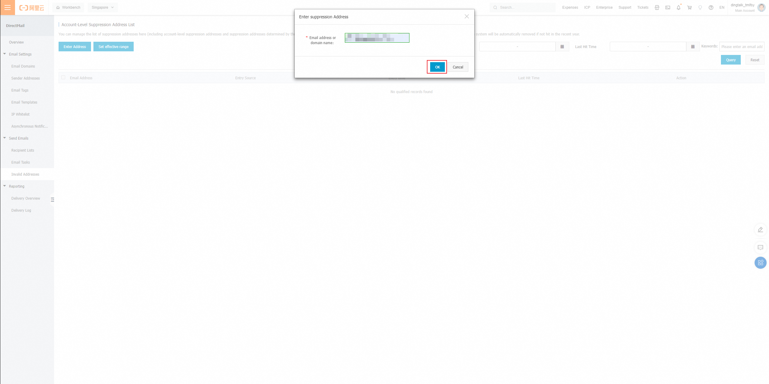The image size is (769, 384).
Task: Open Invalid Addresses in sidebar
Action: pos(25,174)
